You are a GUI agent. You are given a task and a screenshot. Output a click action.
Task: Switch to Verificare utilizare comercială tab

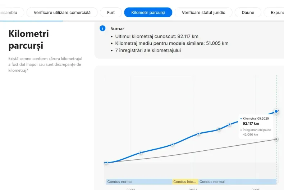pyautogui.click(x=62, y=12)
